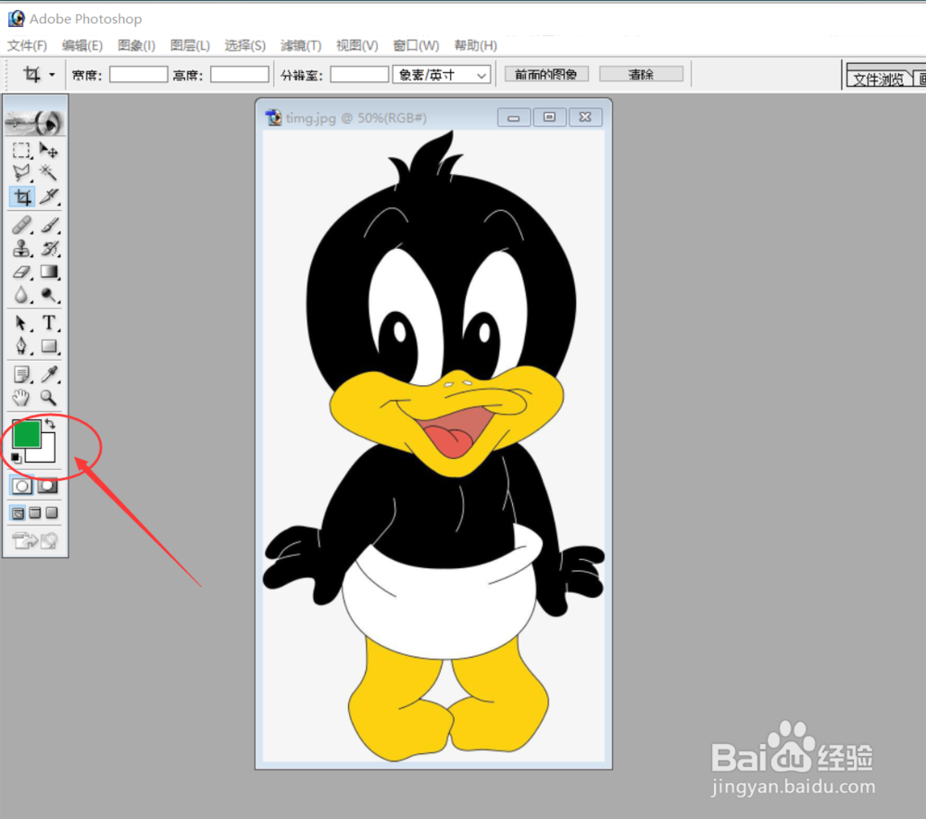Select the Polygonal Lasso tool
The width and height of the screenshot is (926, 819).
click(22, 173)
